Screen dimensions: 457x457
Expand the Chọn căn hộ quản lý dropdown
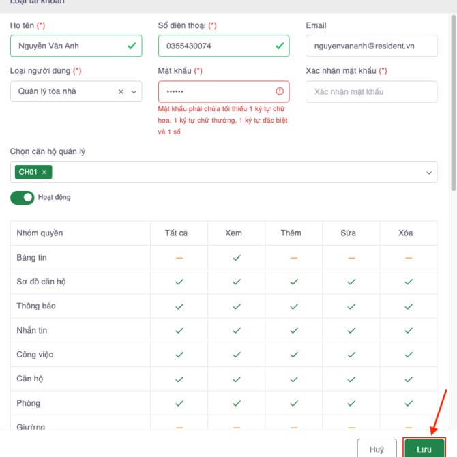click(x=430, y=173)
